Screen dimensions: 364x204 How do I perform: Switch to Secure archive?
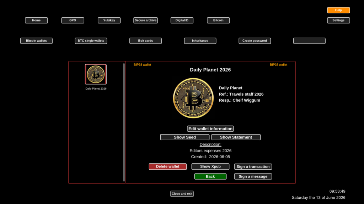[145, 20]
